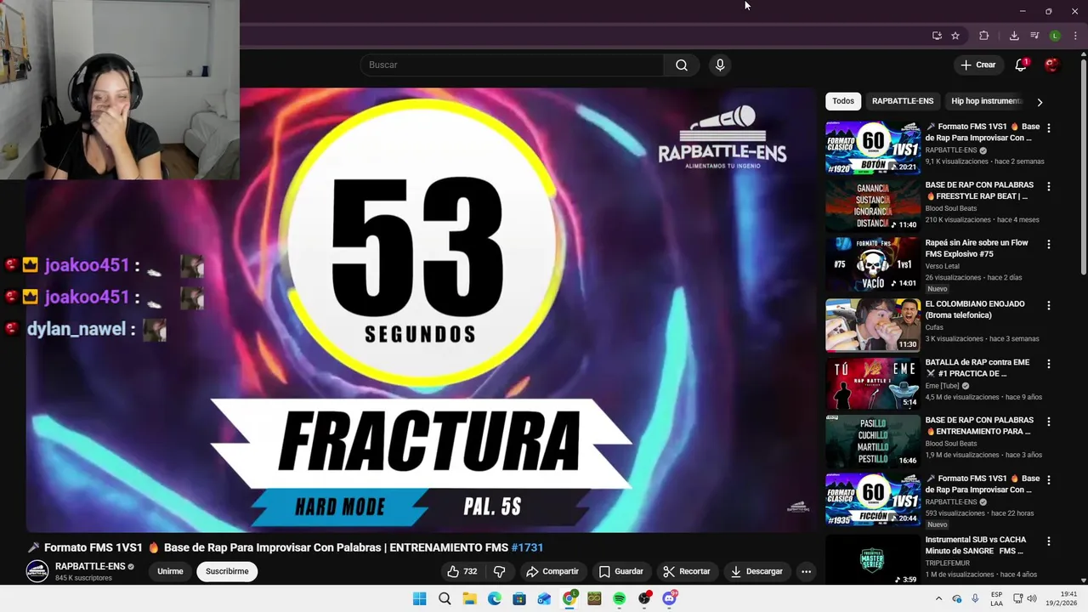Screen dimensions: 1088x612
Task: Open YouTube notifications bell
Action: click(1021, 65)
